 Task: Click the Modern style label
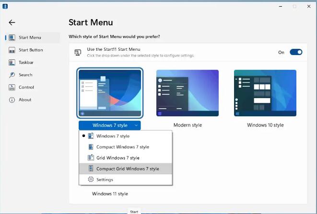click(x=188, y=125)
